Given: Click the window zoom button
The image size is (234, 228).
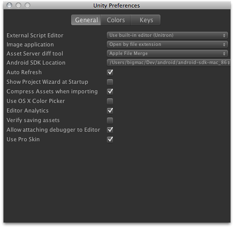Looking at the screenshot, I should pyautogui.click(x=27, y=6).
